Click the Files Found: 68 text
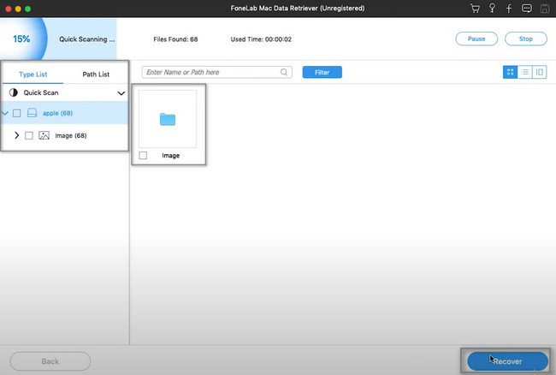Viewport: 556px width, 375px height. coord(175,39)
